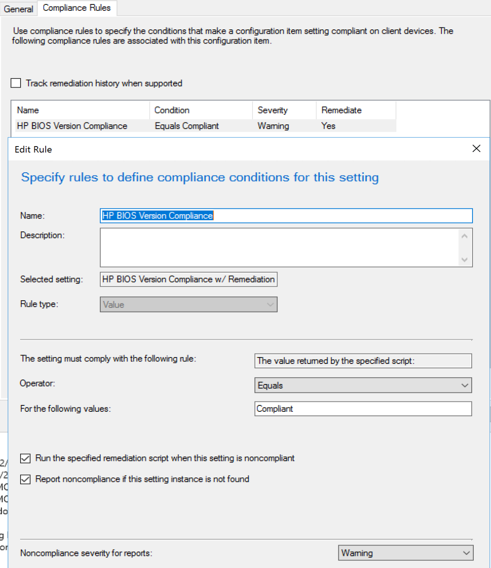Open the Operator dropdown set to Equals
Image resolution: width=491 pixels, height=568 pixels.
(363, 385)
